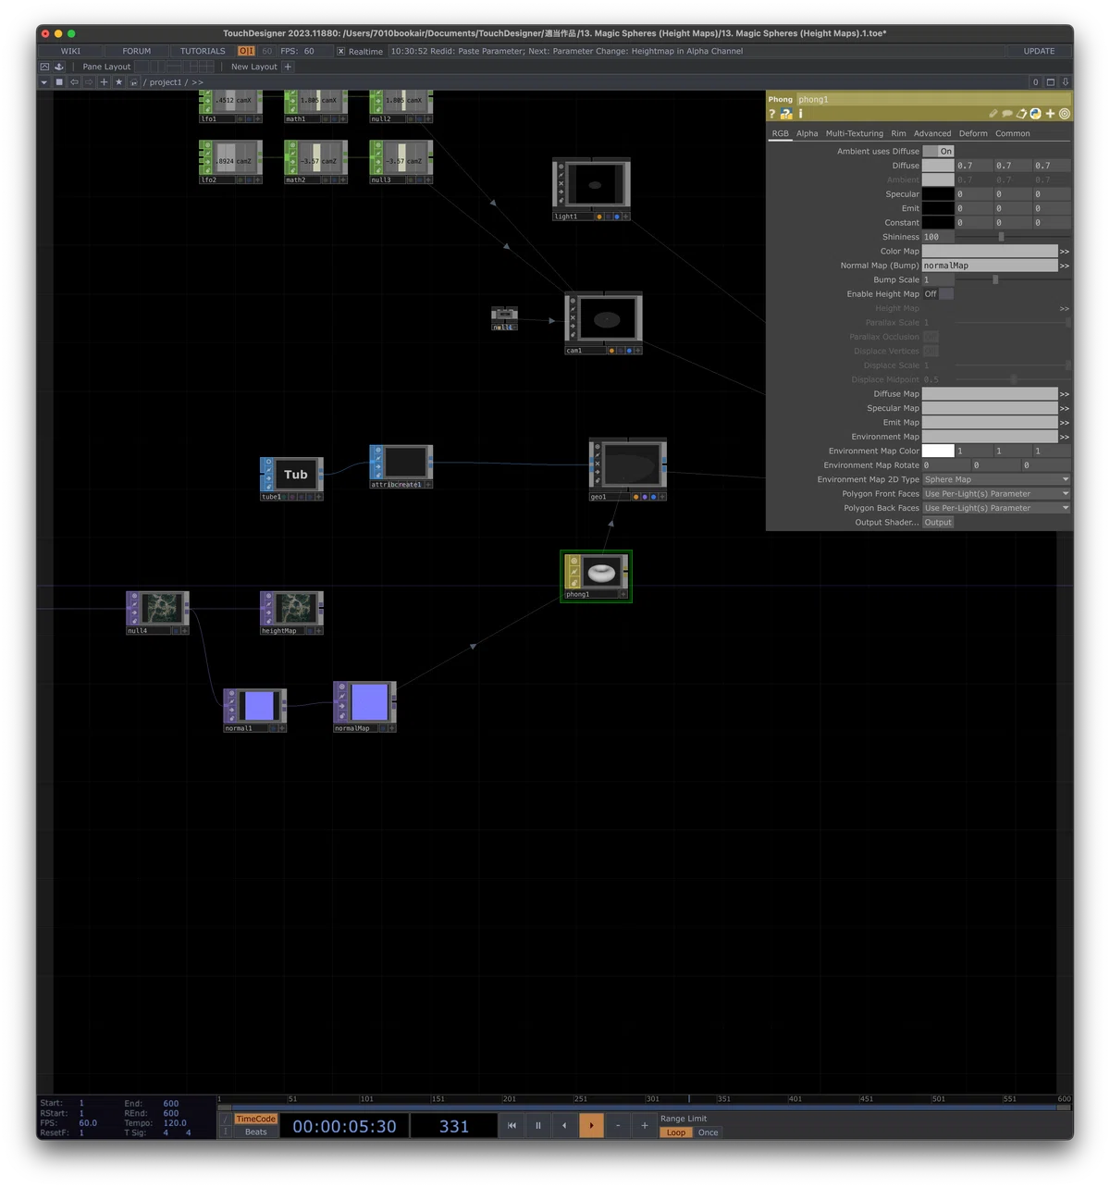The width and height of the screenshot is (1110, 1188).
Task: Open the comment bubble icon in parameter header
Action: point(1007,114)
